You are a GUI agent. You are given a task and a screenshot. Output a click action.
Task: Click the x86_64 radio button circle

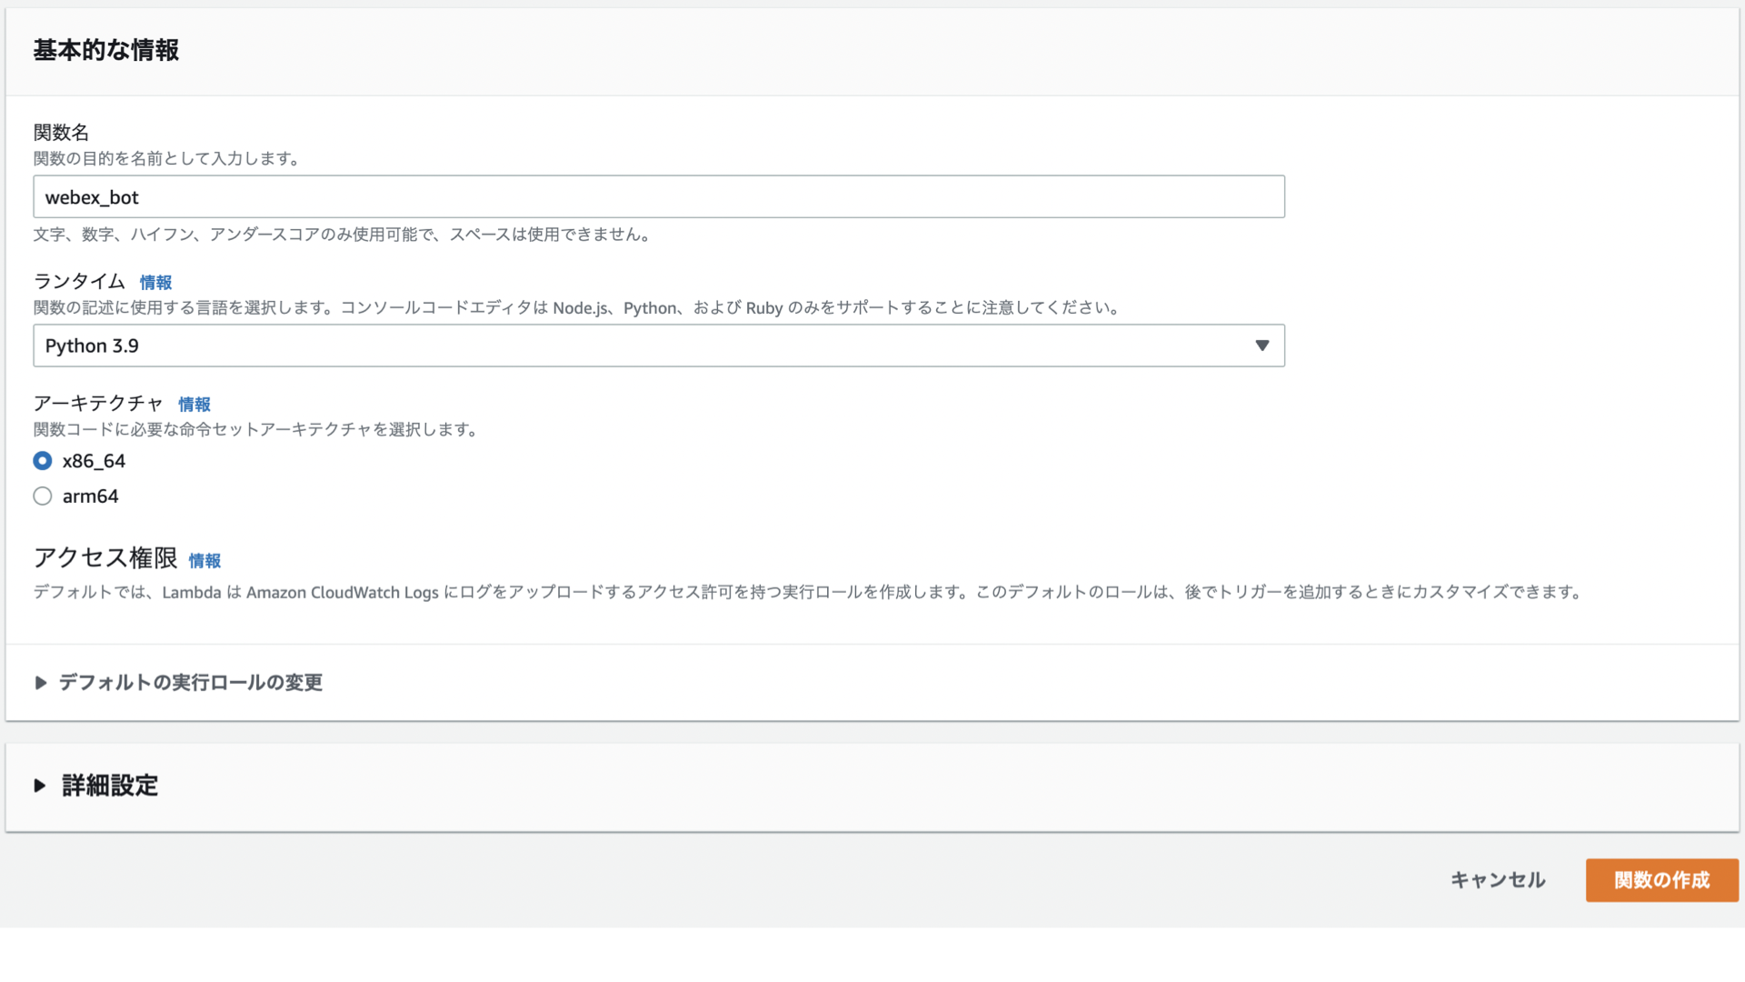pyautogui.click(x=42, y=461)
